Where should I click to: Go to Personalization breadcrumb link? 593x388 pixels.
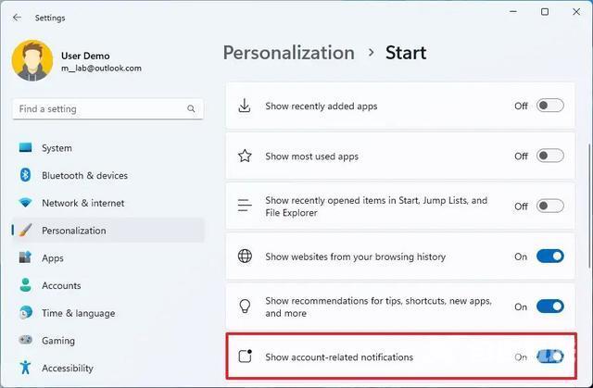[x=288, y=53]
